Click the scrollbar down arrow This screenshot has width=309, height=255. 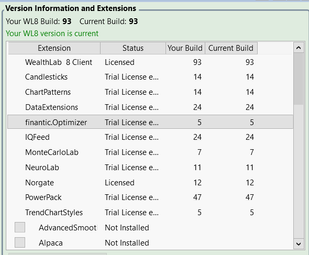(x=299, y=244)
